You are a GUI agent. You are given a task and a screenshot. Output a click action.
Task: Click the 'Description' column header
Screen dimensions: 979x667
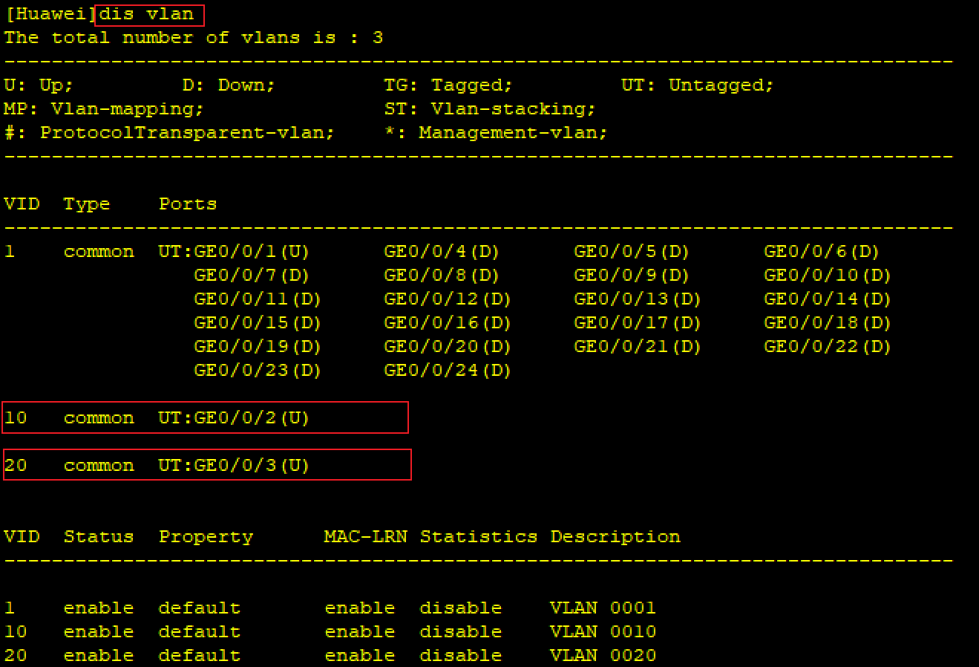click(615, 537)
